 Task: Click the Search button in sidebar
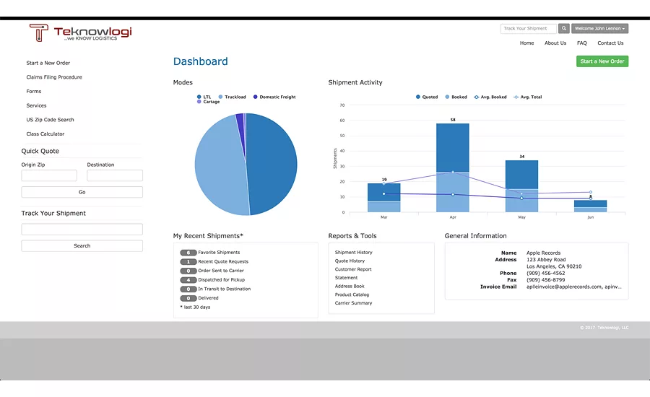click(x=82, y=245)
